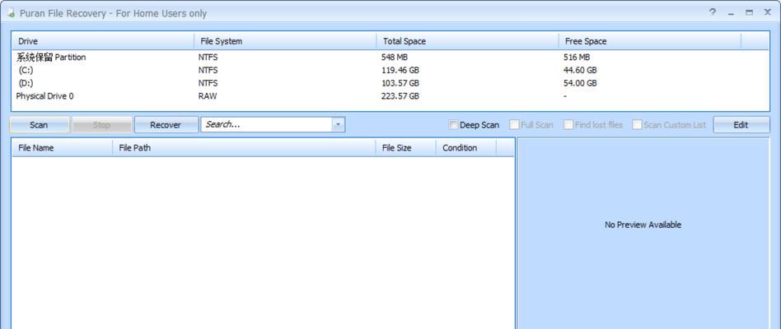The width and height of the screenshot is (781, 329).
Task: Sort results by File Size column
Action: pyautogui.click(x=405, y=147)
